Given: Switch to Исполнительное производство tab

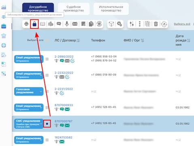Looking at the screenshot, I should point(111,8).
